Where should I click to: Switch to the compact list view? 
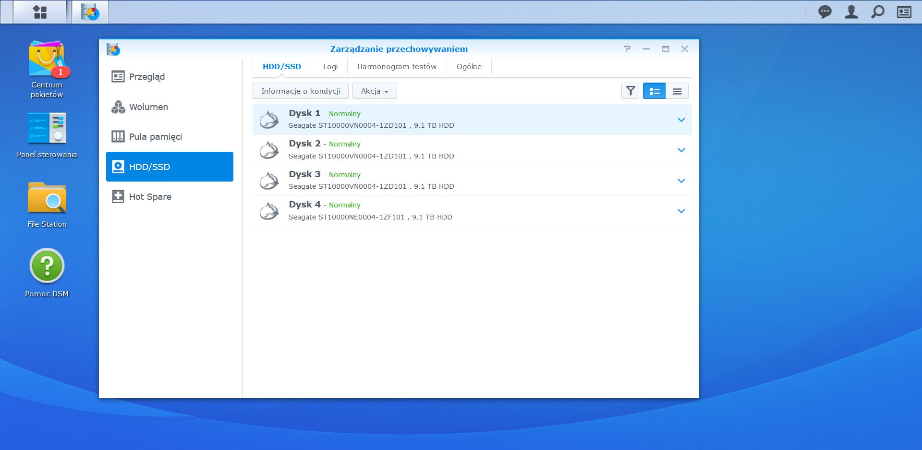677,90
